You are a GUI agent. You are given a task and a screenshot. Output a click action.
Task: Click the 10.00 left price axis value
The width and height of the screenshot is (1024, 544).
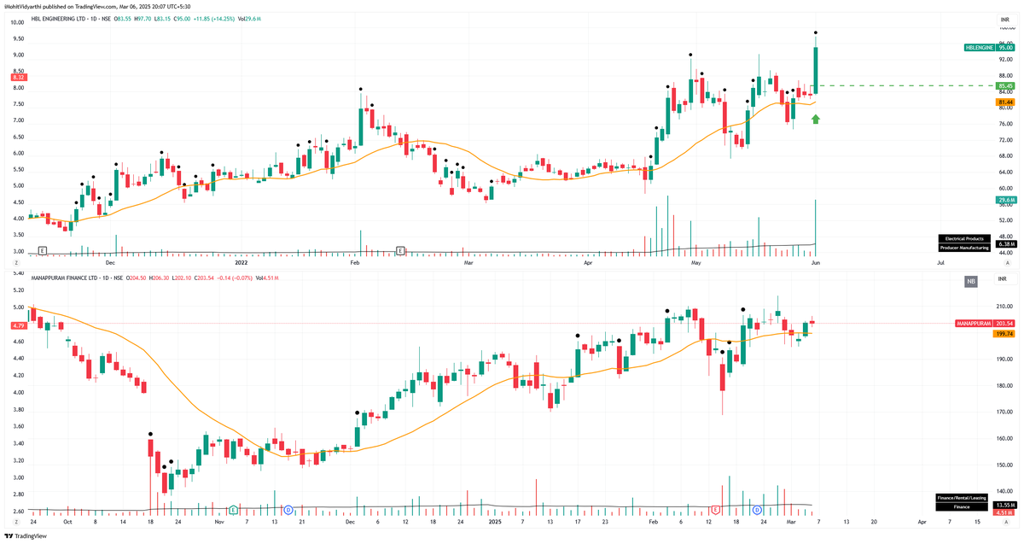17,22
